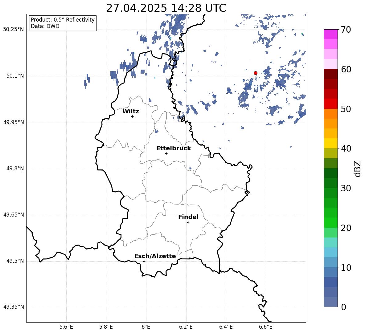Click the Findel station cross marker
Viewport: 365px width, 333px height.
pyautogui.click(x=188, y=222)
